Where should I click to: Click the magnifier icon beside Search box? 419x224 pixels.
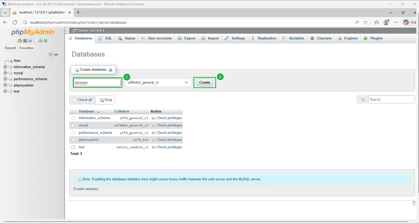point(363,99)
